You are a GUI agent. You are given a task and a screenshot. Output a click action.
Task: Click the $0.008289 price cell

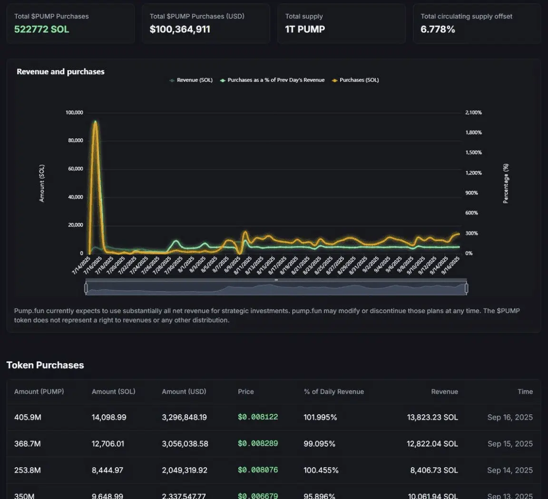point(258,444)
